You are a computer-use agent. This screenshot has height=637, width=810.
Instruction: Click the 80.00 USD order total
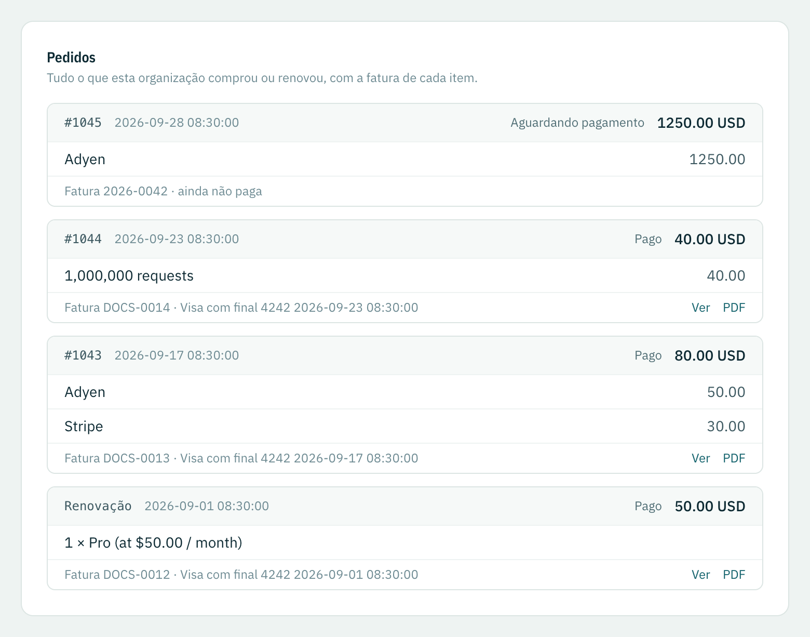pyautogui.click(x=710, y=356)
